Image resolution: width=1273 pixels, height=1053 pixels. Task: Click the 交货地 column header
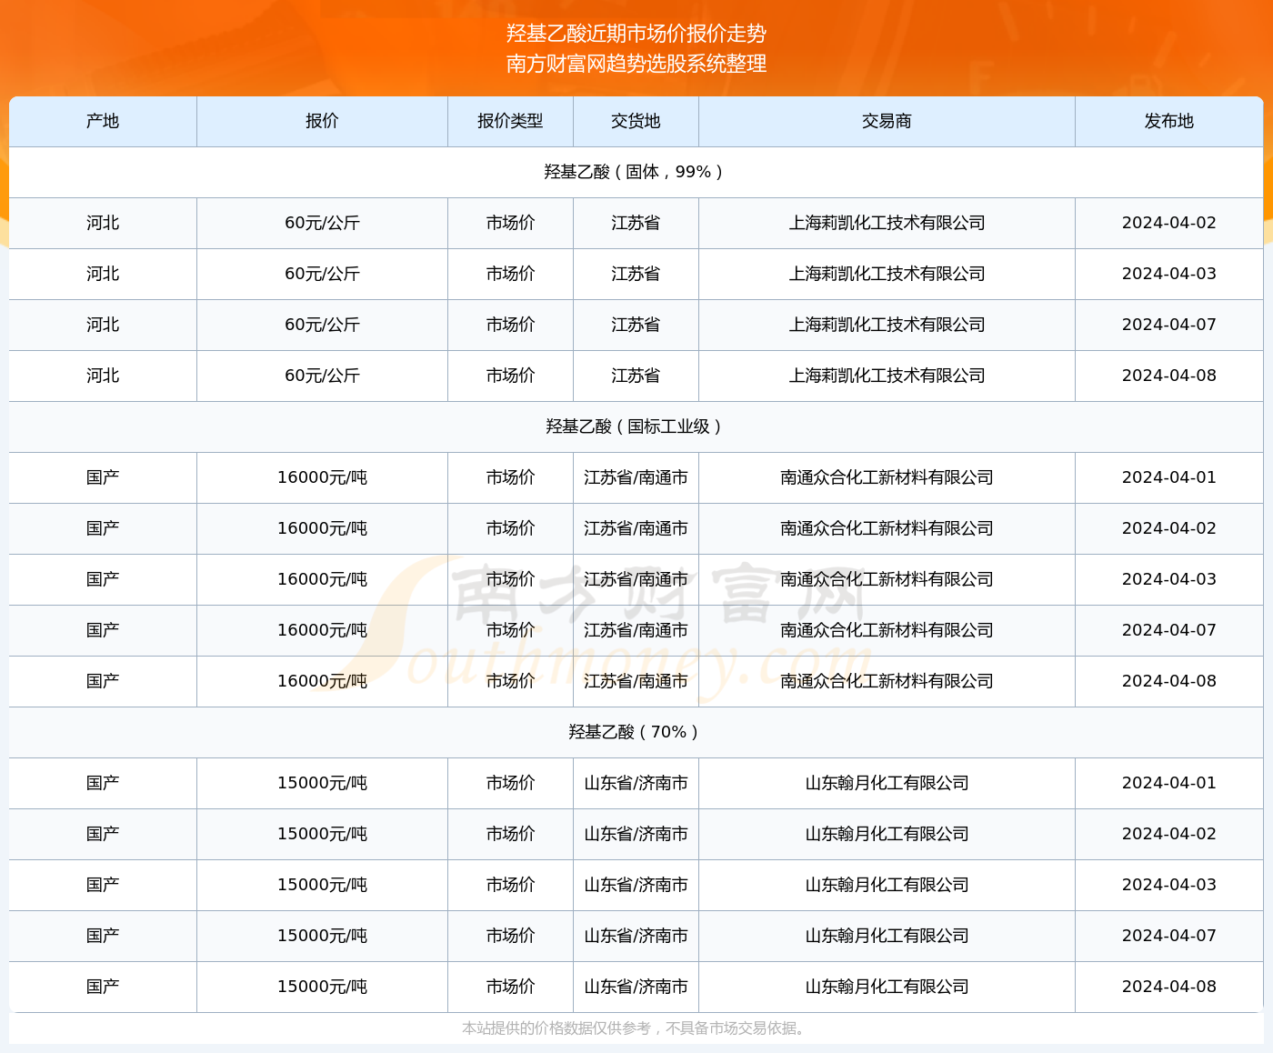[636, 121]
